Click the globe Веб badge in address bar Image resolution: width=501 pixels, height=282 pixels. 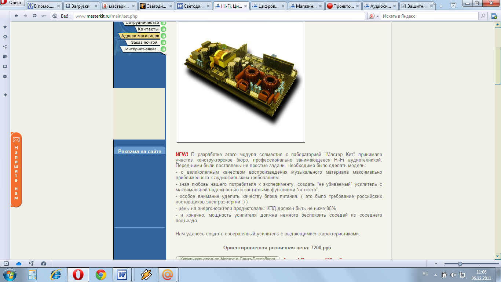61,16
